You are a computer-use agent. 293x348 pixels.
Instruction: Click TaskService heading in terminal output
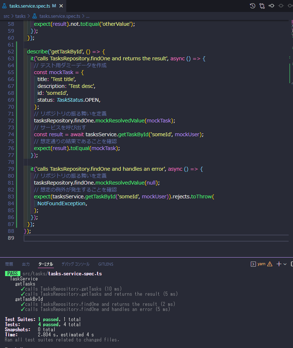coord(24,279)
